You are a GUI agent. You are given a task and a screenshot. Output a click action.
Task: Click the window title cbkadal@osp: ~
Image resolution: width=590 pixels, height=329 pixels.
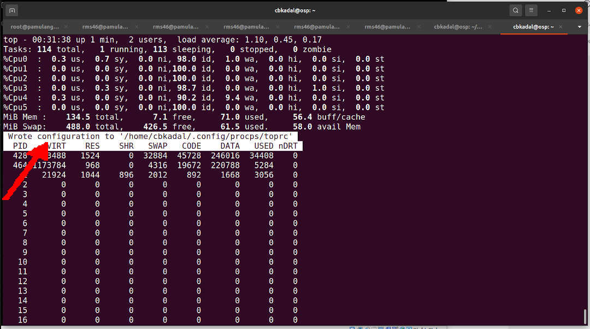pos(295,10)
